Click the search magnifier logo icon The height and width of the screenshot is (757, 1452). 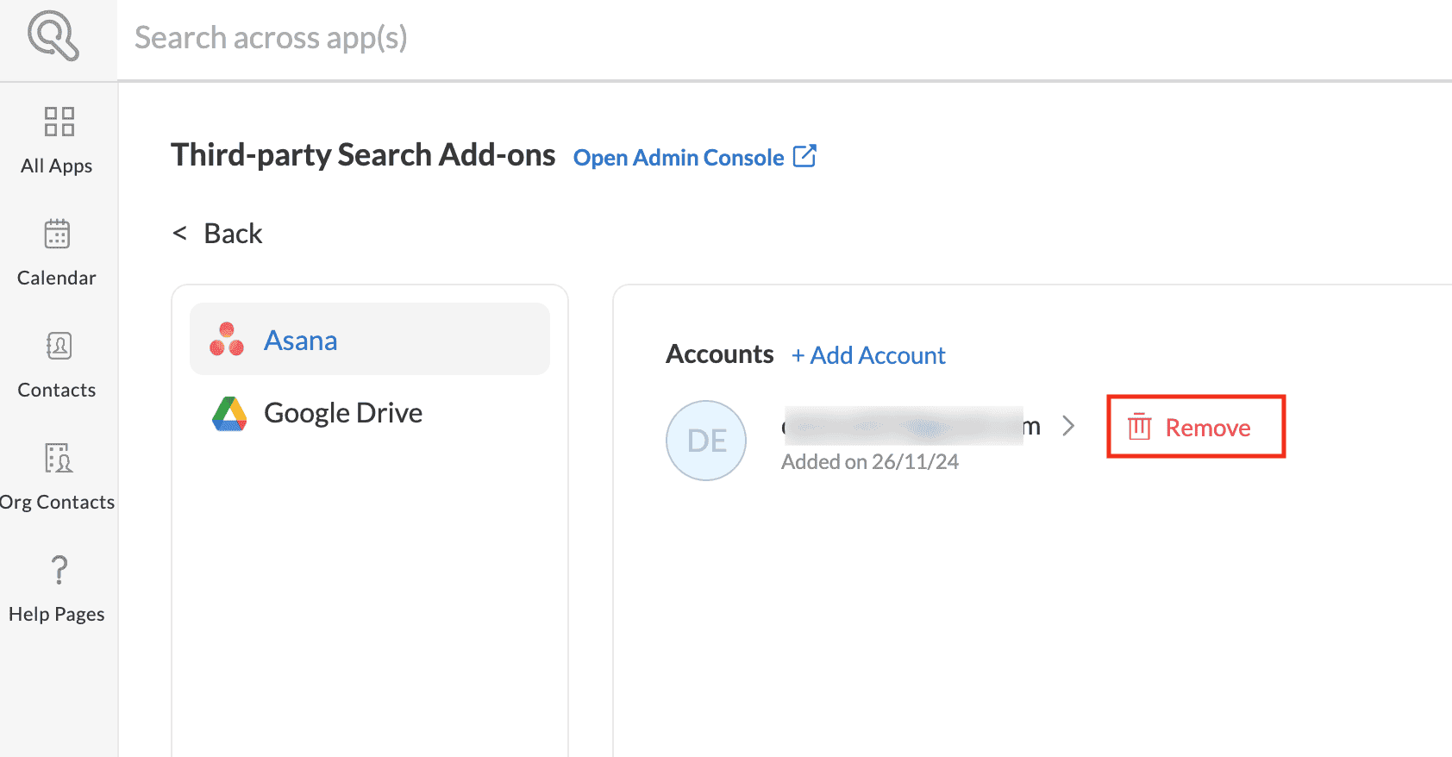tap(53, 36)
